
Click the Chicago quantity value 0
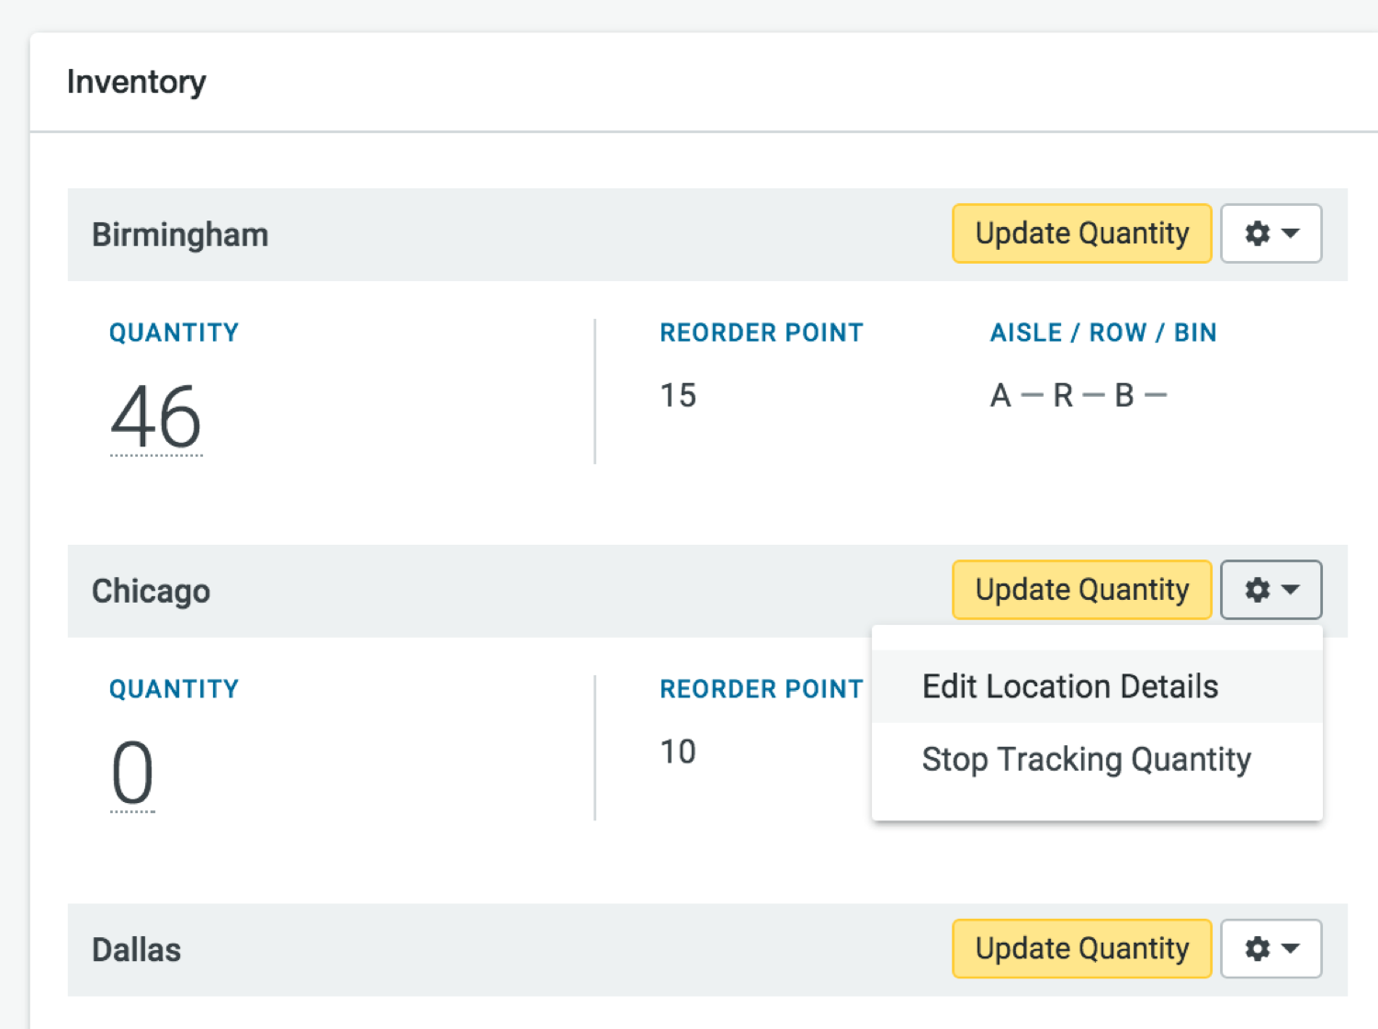click(132, 774)
